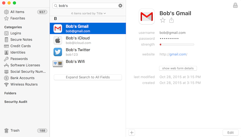241x137 pixels.
Task: Open the sort by Title dropdown
Action: pyautogui.click(x=88, y=13)
